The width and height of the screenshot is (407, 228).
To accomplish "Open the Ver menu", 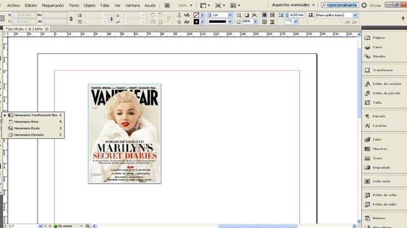I will click(x=117, y=5).
